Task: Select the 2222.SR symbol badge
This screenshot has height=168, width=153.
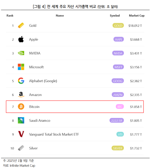Action: 117,120
